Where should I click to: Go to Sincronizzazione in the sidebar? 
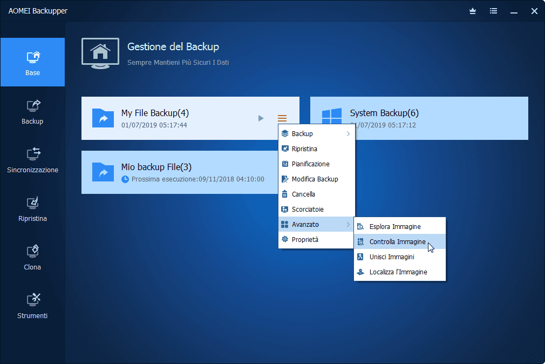click(32, 160)
